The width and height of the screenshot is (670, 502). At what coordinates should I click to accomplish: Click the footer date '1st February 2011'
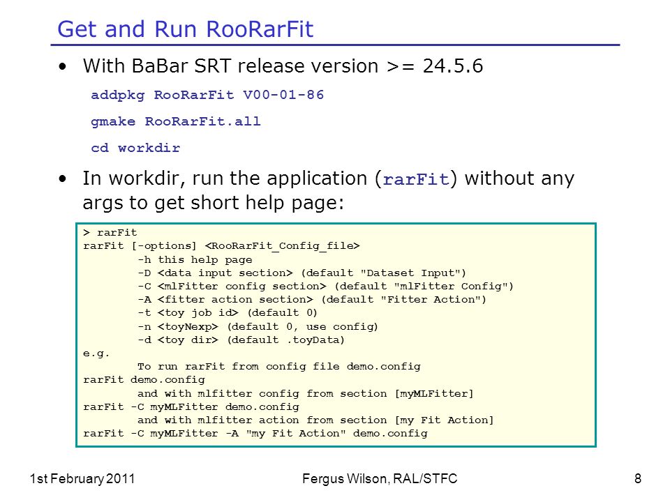click(82, 479)
